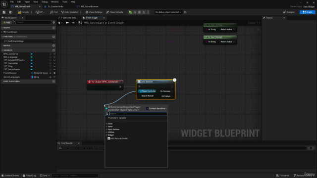Click the frame skip (advance) button
Screen dimensions: 317x178
(135, 12)
